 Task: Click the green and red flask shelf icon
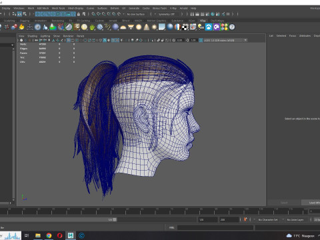click(x=53, y=27)
